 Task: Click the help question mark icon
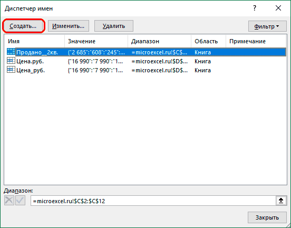[255, 8]
